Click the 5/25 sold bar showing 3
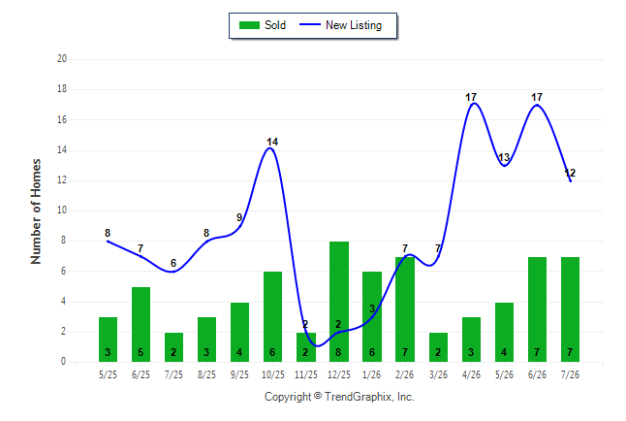The height and width of the screenshot is (421, 626). coord(108,340)
